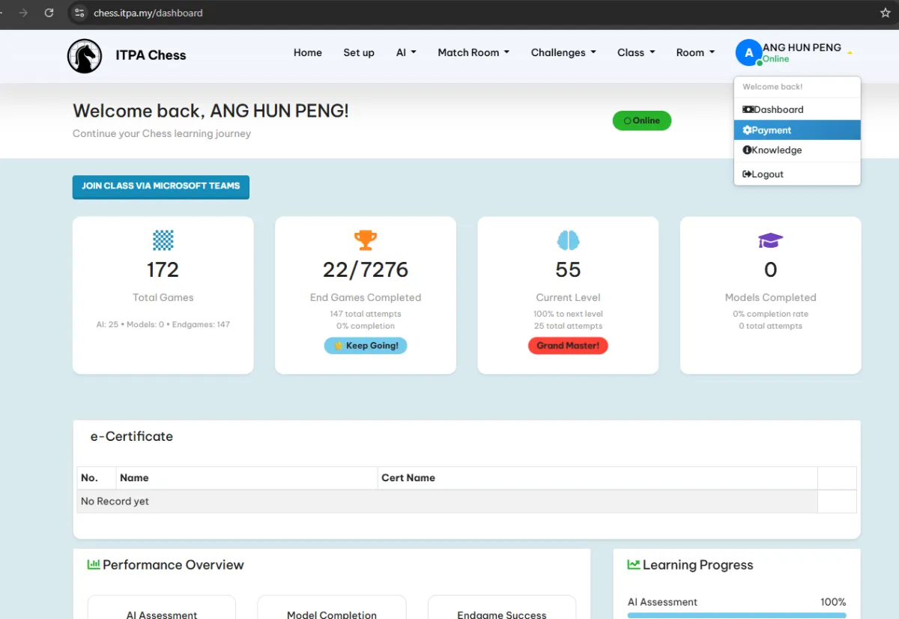Click the 0% completion rate text
This screenshot has width=899, height=619.
pyautogui.click(x=770, y=314)
